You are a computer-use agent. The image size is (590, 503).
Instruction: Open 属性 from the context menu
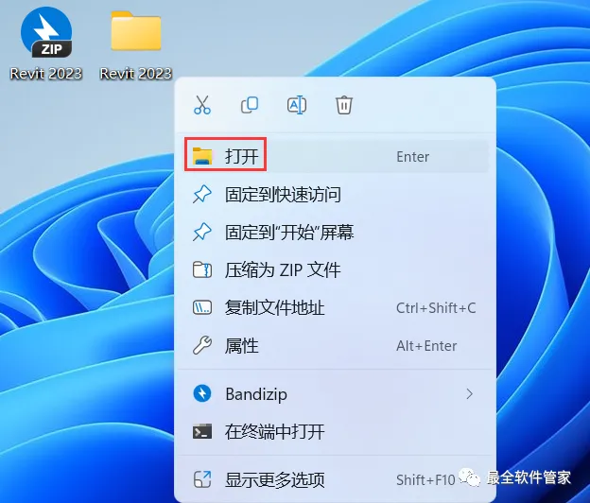[x=334, y=346]
